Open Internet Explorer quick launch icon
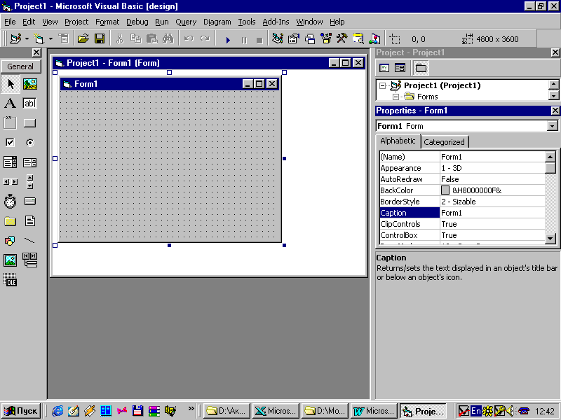 (58, 411)
